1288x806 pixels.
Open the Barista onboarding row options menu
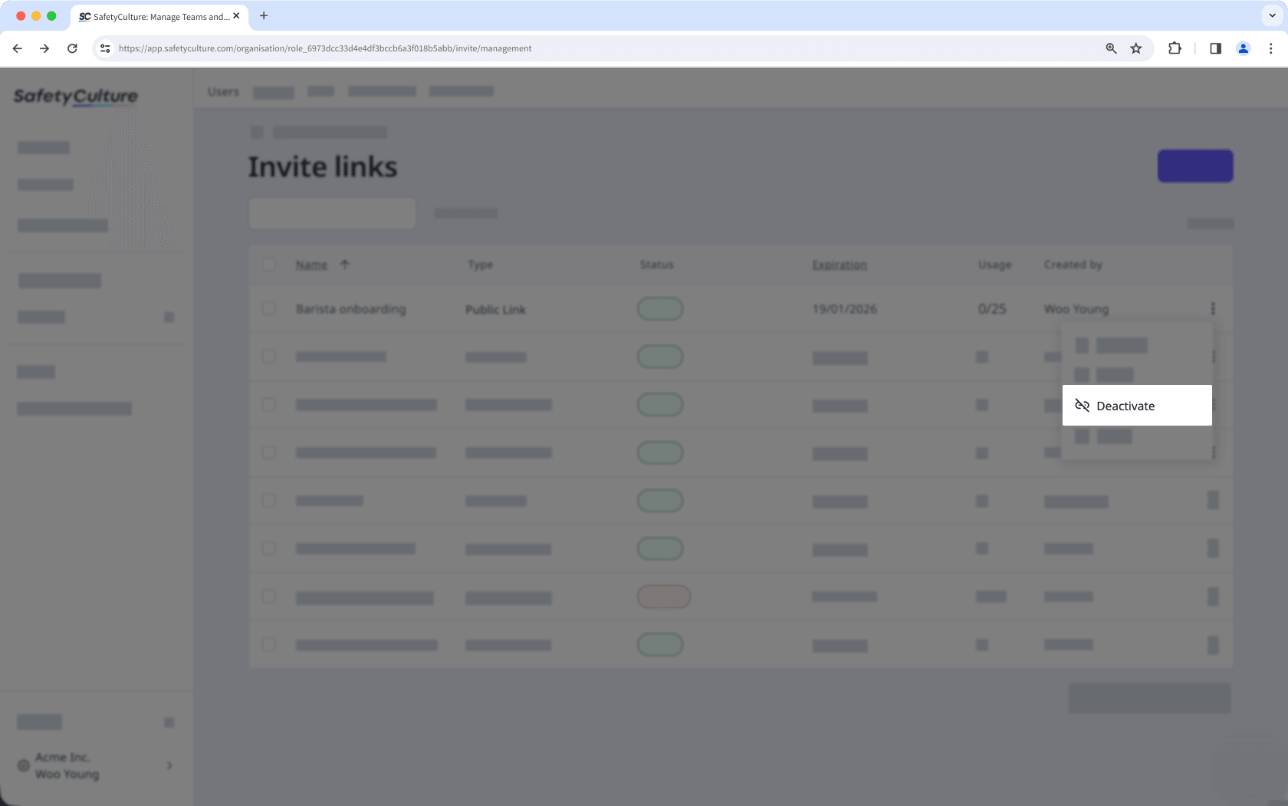click(x=1213, y=308)
